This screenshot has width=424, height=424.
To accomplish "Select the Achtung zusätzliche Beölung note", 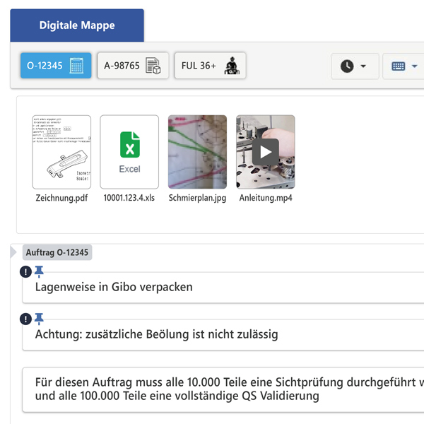I will tap(223, 335).
